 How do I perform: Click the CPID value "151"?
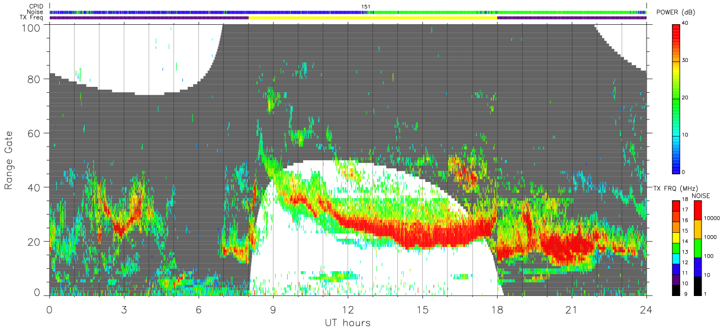click(x=366, y=6)
